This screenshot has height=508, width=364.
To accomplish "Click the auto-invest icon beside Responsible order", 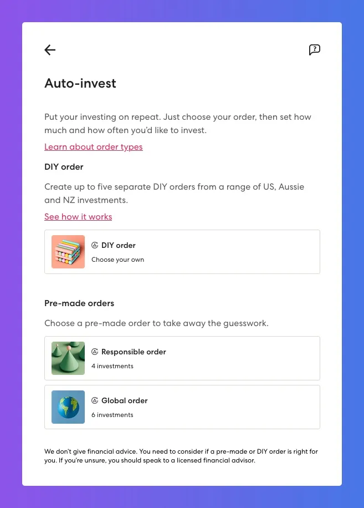I will (95, 352).
